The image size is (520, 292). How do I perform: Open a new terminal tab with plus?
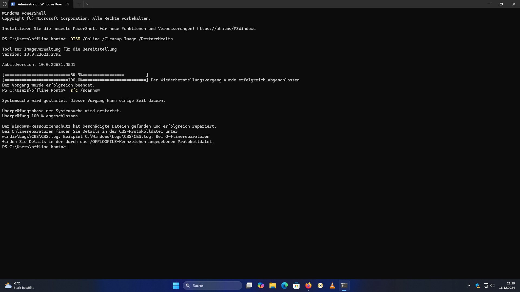click(79, 4)
